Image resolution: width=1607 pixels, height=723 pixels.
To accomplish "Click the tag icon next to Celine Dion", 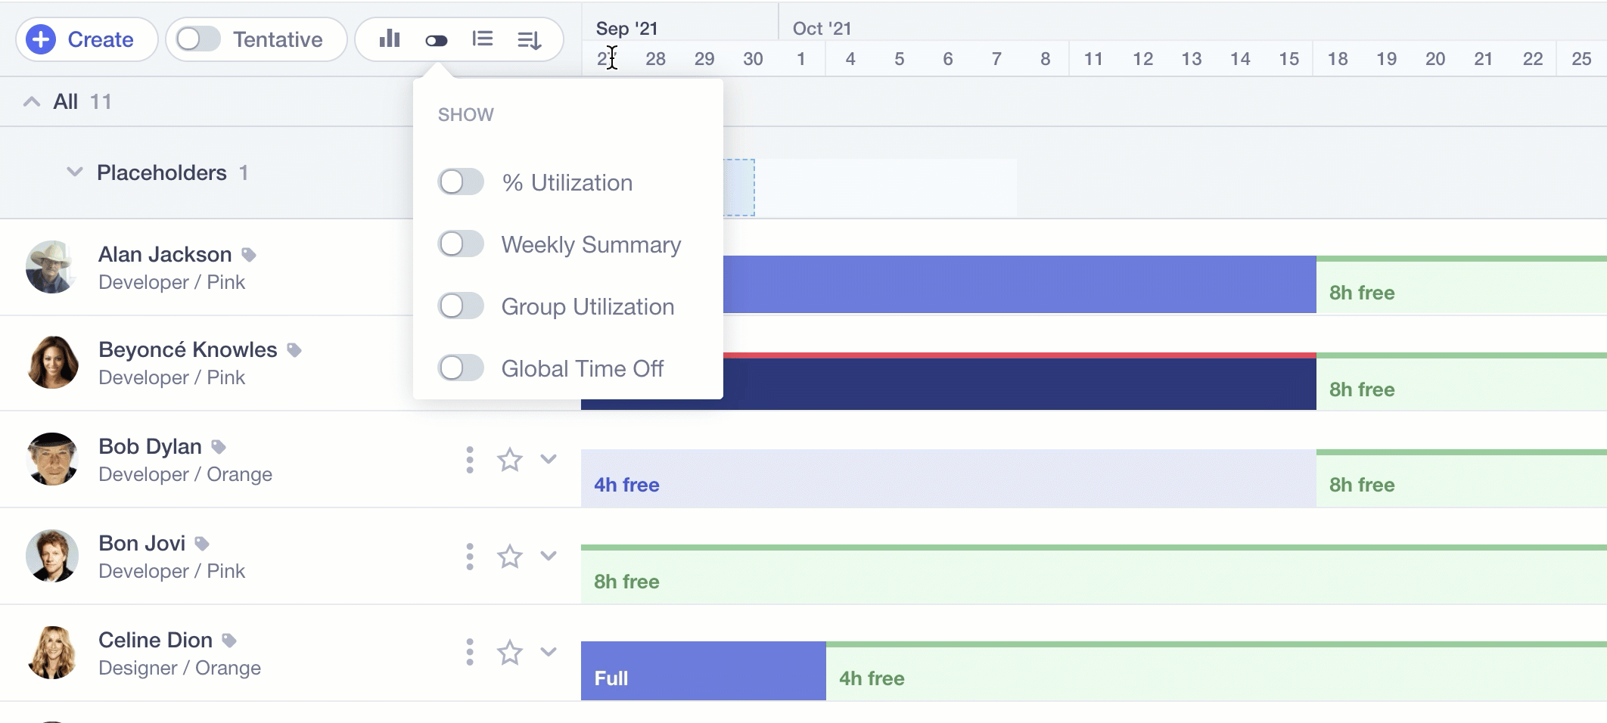I will coord(230,639).
